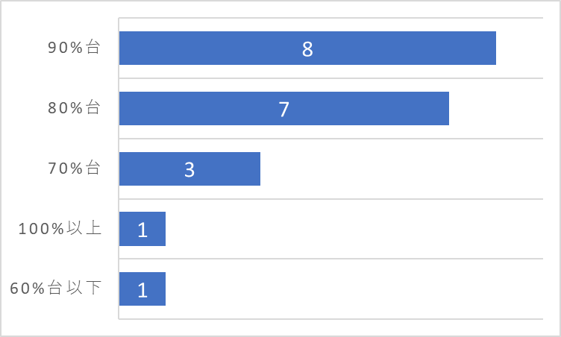Click gridline between 70%台 and 100%以上 rows
The image size is (561, 337).
(x=331, y=198)
